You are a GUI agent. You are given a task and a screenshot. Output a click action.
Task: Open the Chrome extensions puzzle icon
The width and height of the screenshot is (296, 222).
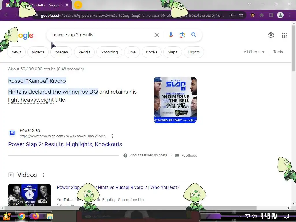pyautogui.click(x=262, y=15)
